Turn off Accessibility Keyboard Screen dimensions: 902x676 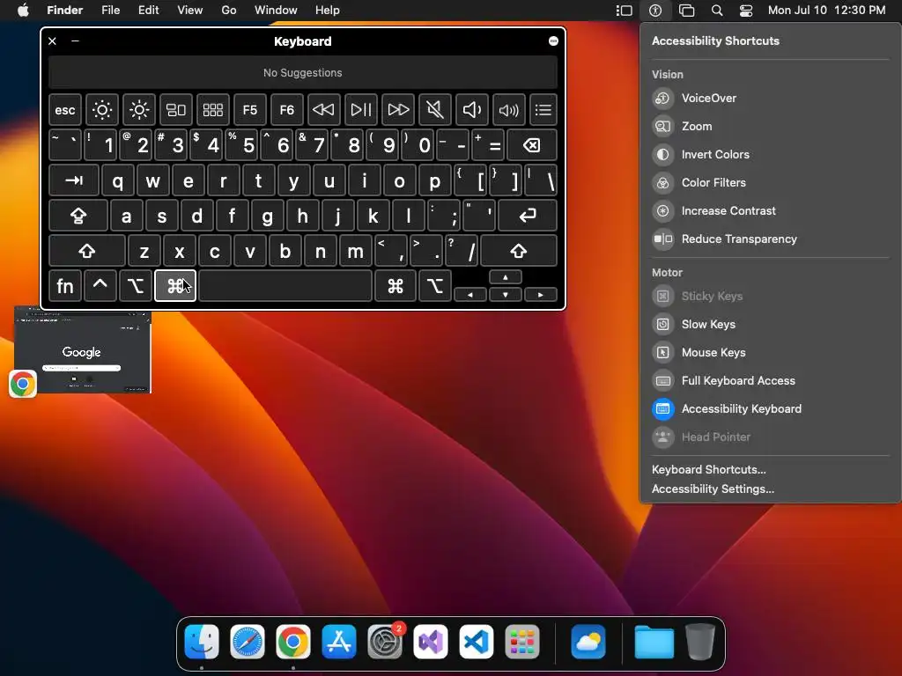click(x=770, y=408)
